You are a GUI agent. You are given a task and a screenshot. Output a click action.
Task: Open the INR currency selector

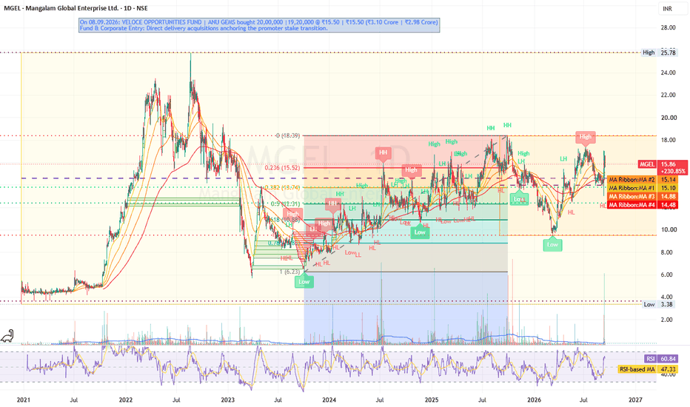click(x=667, y=9)
